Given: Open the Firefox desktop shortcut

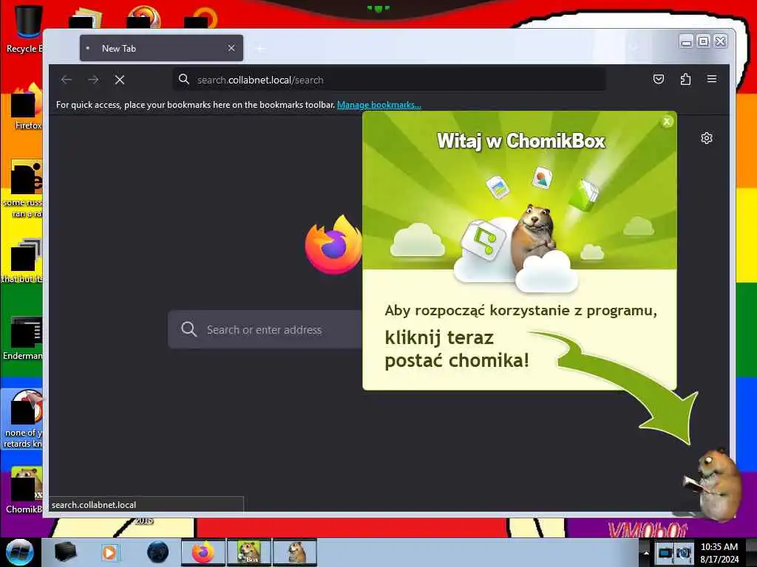Looking at the screenshot, I should coord(27,107).
